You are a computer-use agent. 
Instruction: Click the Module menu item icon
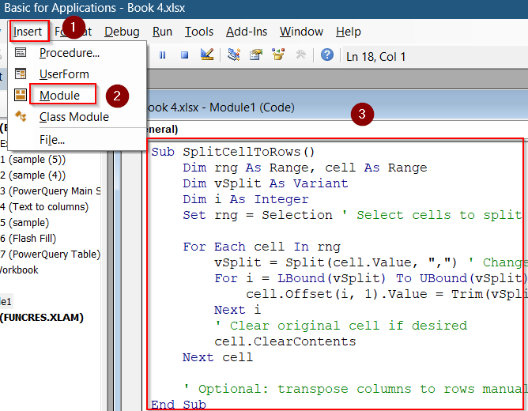(x=21, y=95)
